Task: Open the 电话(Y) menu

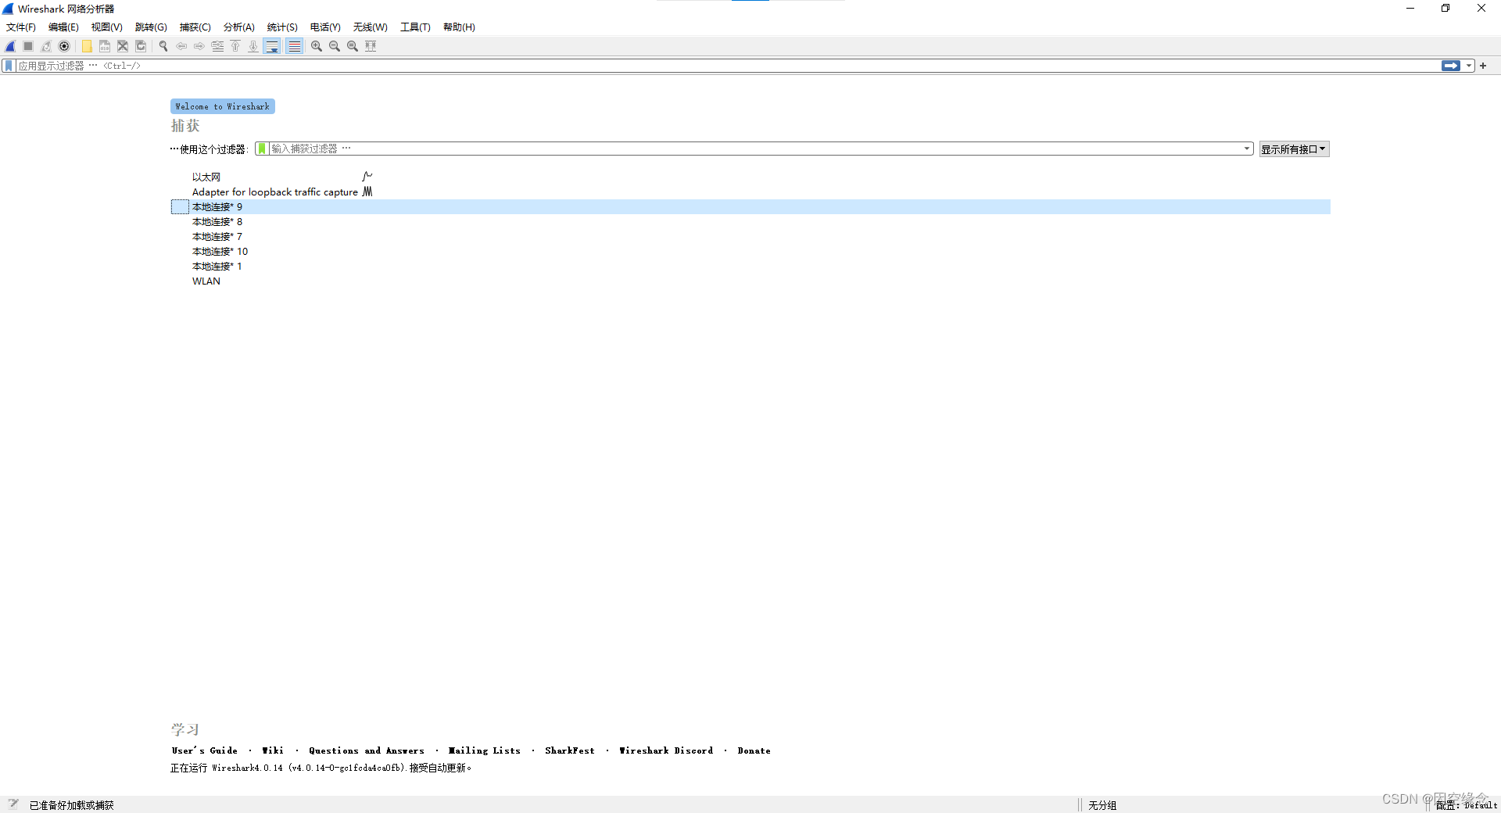Action: [x=325, y=27]
